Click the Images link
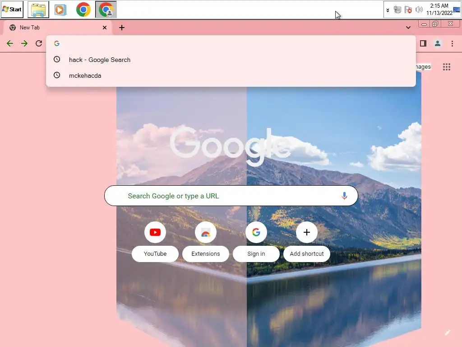 tap(423, 67)
